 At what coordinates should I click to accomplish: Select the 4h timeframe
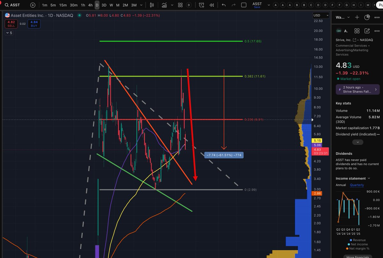[x=90, y=5]
